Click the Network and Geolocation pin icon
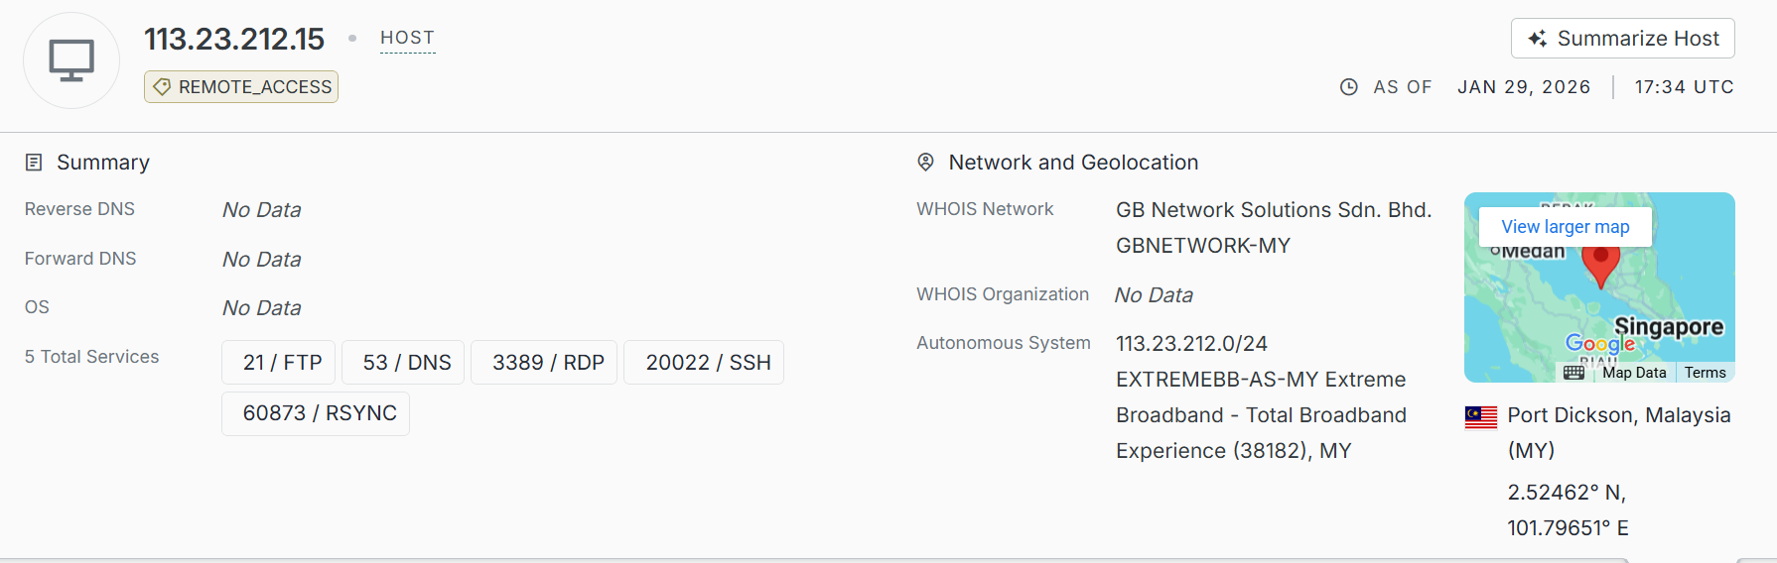This screenshot has height=563, width=1777. [925, 163]
